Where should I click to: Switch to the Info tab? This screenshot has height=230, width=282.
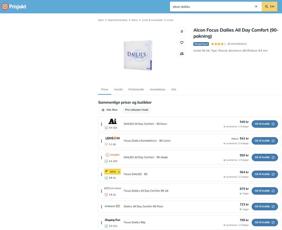click(174, 90)
